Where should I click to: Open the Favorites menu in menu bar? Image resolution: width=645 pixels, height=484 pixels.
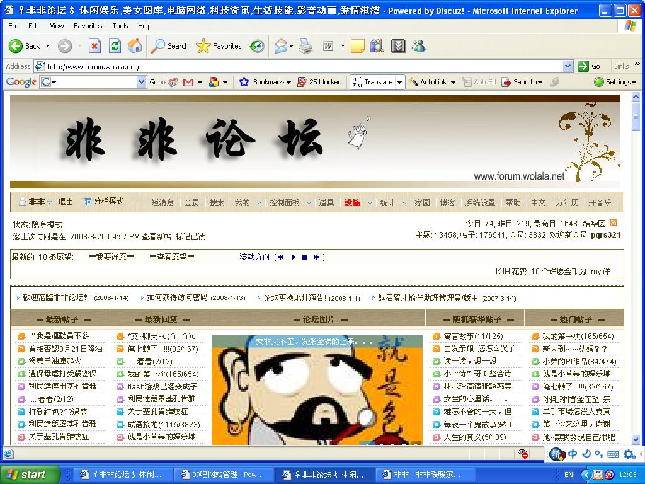tap(88, 26)
